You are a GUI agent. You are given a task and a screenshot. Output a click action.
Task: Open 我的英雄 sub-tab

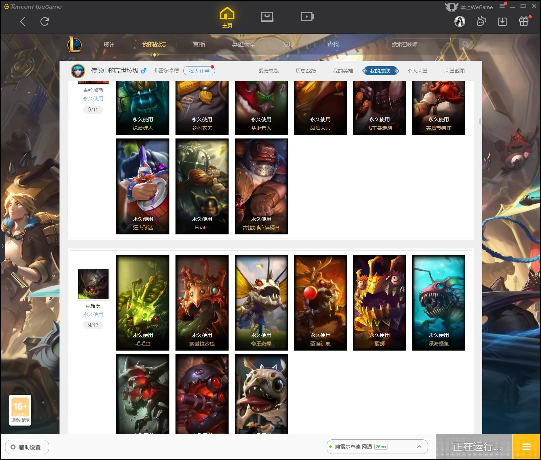tap(343, 71)
